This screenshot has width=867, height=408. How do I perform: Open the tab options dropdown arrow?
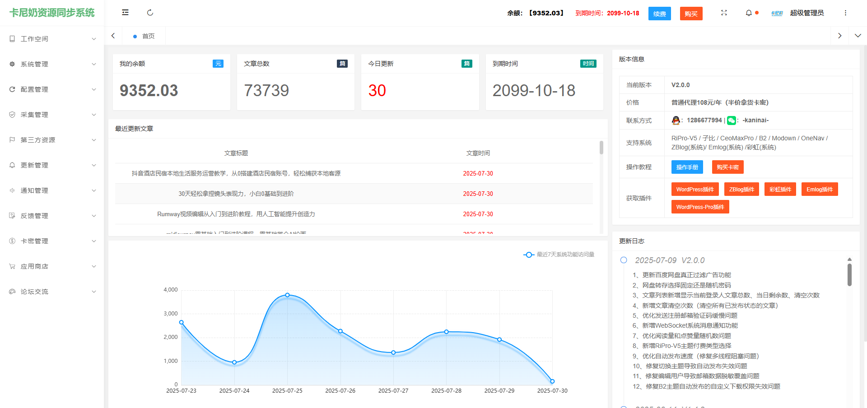858,36
